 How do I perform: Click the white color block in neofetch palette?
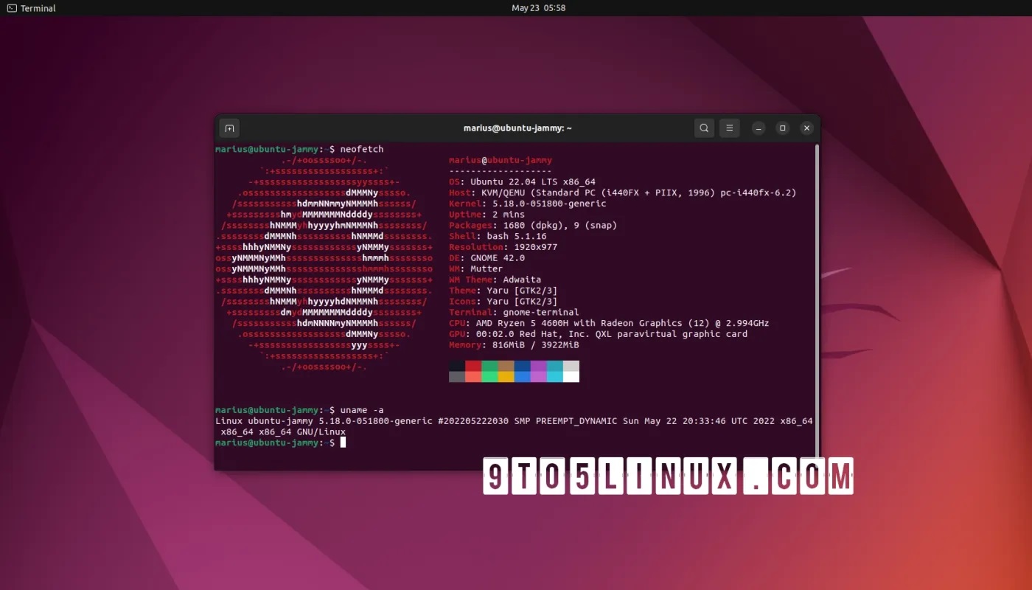click(x=571, y=377)
